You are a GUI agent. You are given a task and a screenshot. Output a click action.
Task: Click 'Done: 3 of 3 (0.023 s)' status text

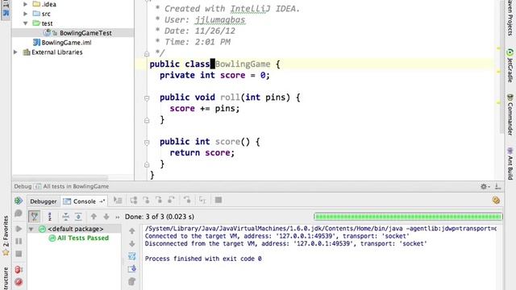tap(160, 217)
